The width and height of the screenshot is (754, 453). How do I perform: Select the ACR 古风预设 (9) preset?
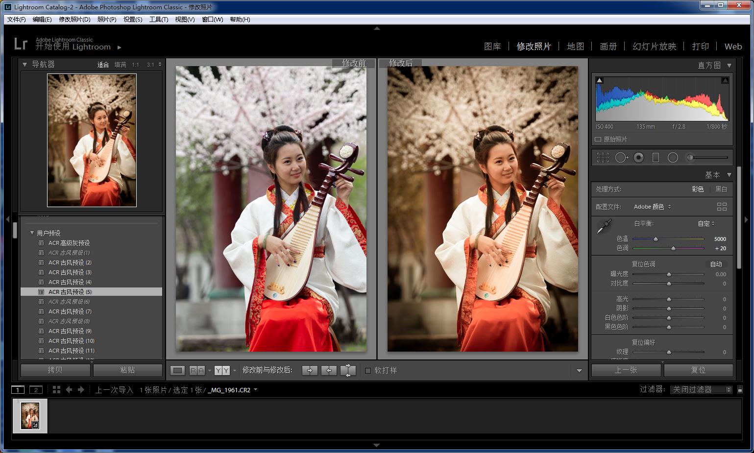pyautogui.click(x=70, y=331)
